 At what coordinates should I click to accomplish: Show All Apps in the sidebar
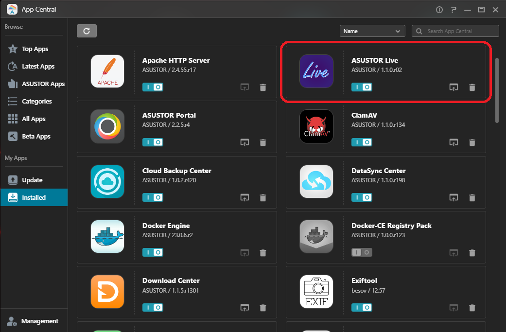point(34,119)
